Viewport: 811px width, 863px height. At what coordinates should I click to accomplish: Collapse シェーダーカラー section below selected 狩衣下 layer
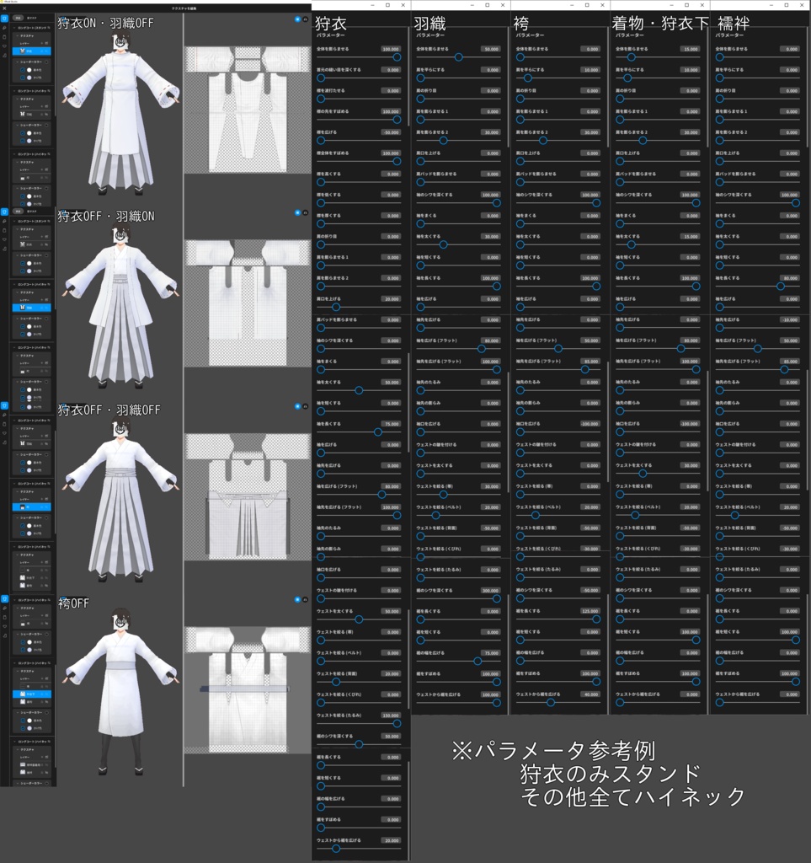point(18,713)
